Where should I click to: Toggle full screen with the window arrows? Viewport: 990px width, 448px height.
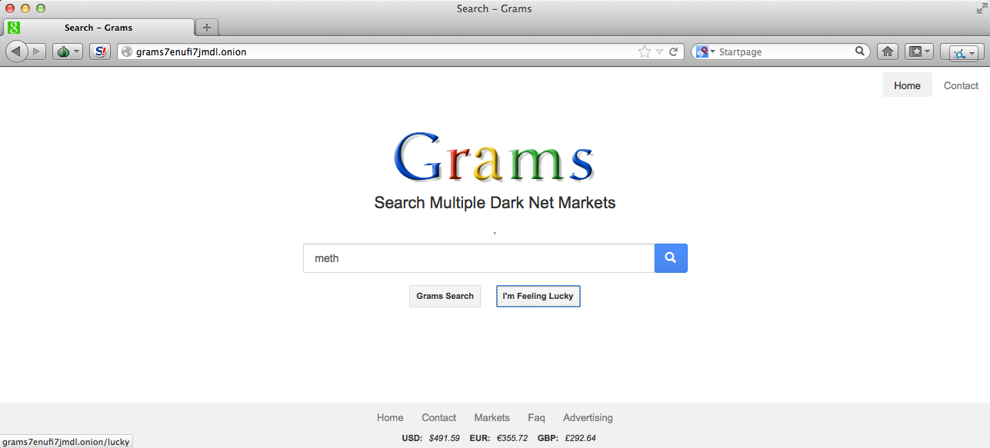coord(981,8)
